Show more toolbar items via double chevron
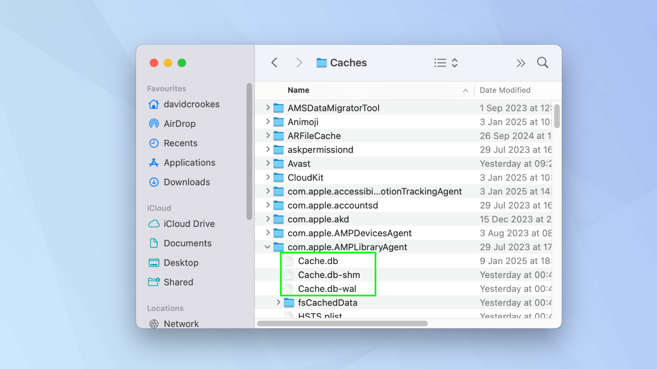657x369 pixels. [520, 63]
